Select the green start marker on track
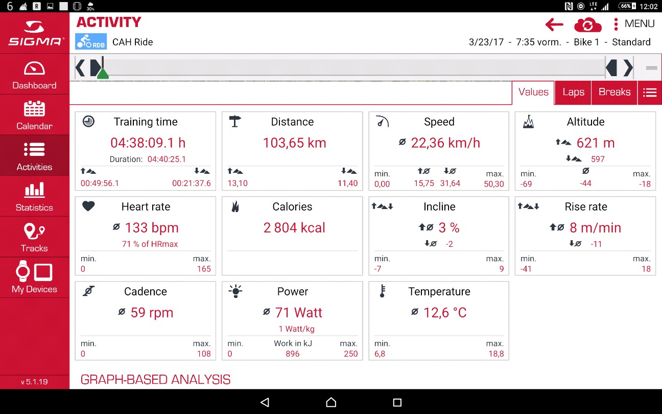Screen dimensions: 662x414 point(103,74)
